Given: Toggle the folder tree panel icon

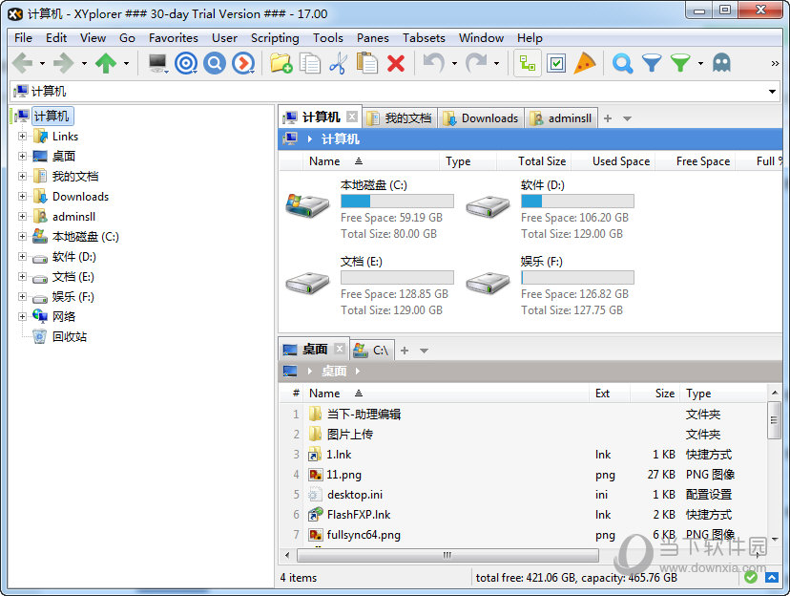Looking at the screenshot, I should [x=528, y=63].
